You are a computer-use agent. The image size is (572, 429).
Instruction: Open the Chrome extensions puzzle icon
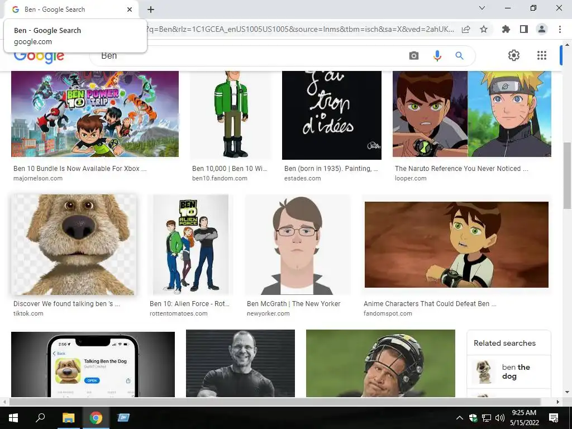506,29
